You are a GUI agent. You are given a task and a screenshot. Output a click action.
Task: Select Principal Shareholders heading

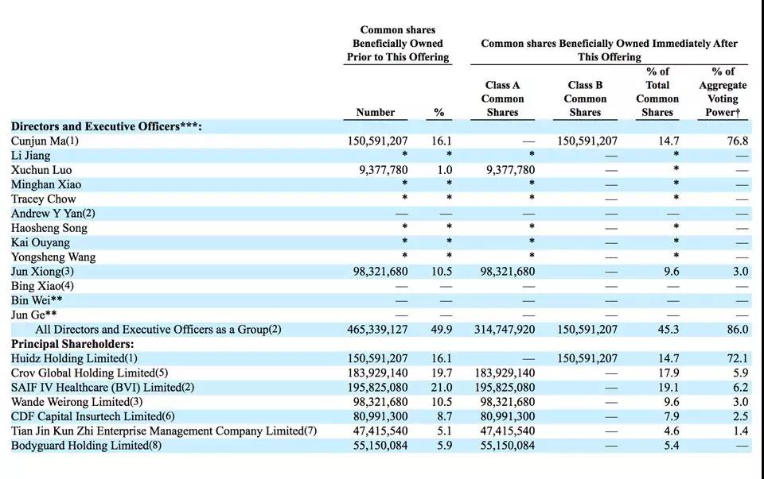tap(72, 344)
